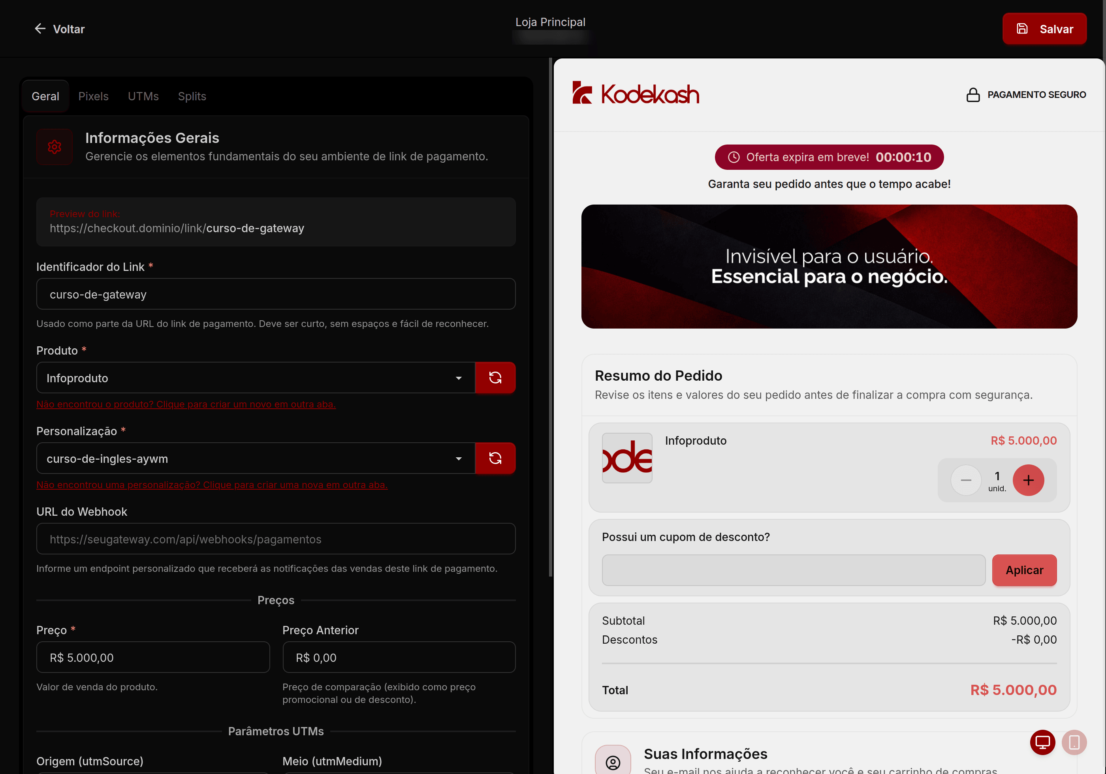
Task: Apply the coupon with Aplicar
Action: point(1024,570)
